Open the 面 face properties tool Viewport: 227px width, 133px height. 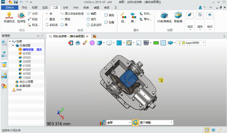pos(133,18)
